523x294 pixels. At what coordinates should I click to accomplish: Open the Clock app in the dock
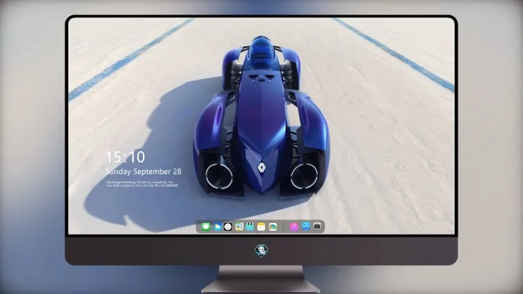click(x=228, y=227)
